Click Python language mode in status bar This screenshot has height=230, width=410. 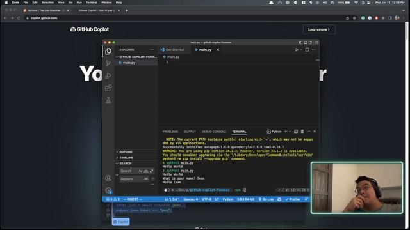(228, 199)
